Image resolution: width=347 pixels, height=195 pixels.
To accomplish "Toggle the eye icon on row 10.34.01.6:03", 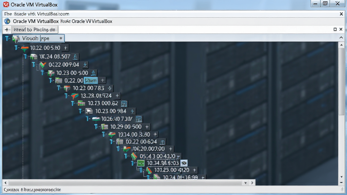I will point(184,163).
